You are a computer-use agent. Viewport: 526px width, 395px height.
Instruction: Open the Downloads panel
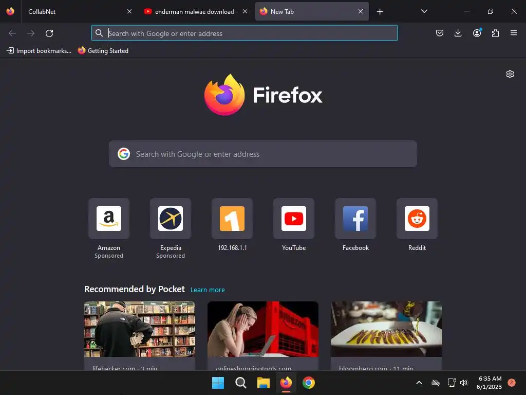[458, 33]
